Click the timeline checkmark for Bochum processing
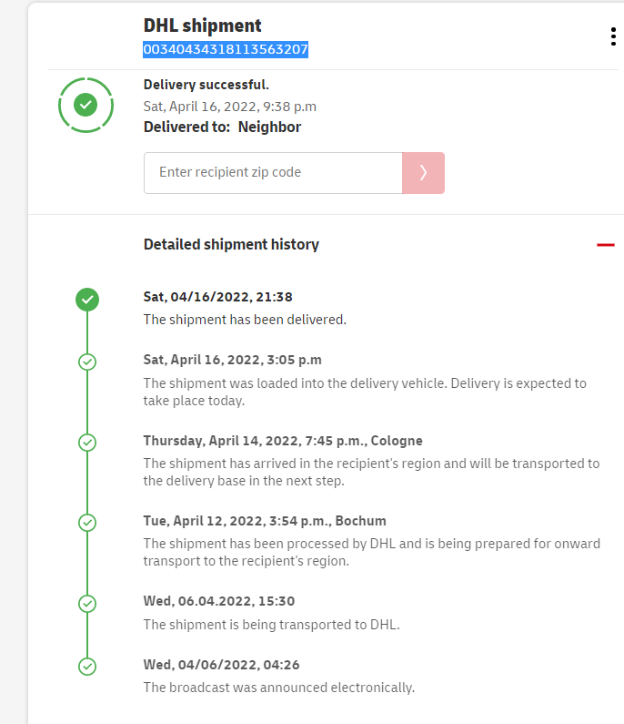The height and width of the screenshot is (724, 624). [87, 523]
